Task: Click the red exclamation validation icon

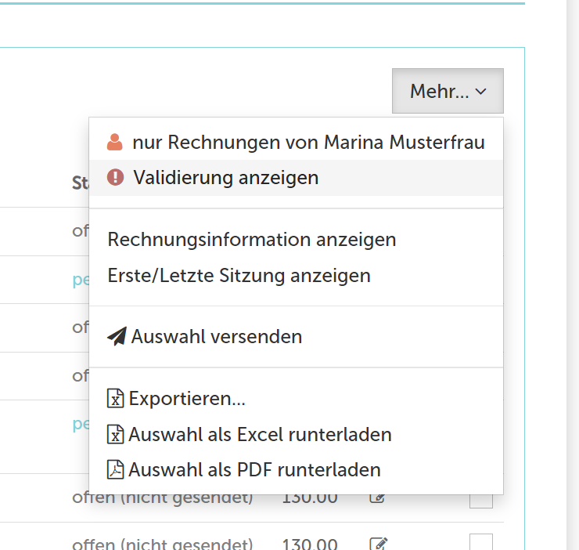Action: coord(116,178)
